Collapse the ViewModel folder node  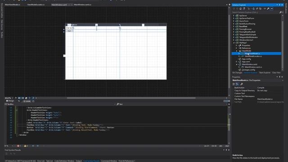(x=236, y=51)
